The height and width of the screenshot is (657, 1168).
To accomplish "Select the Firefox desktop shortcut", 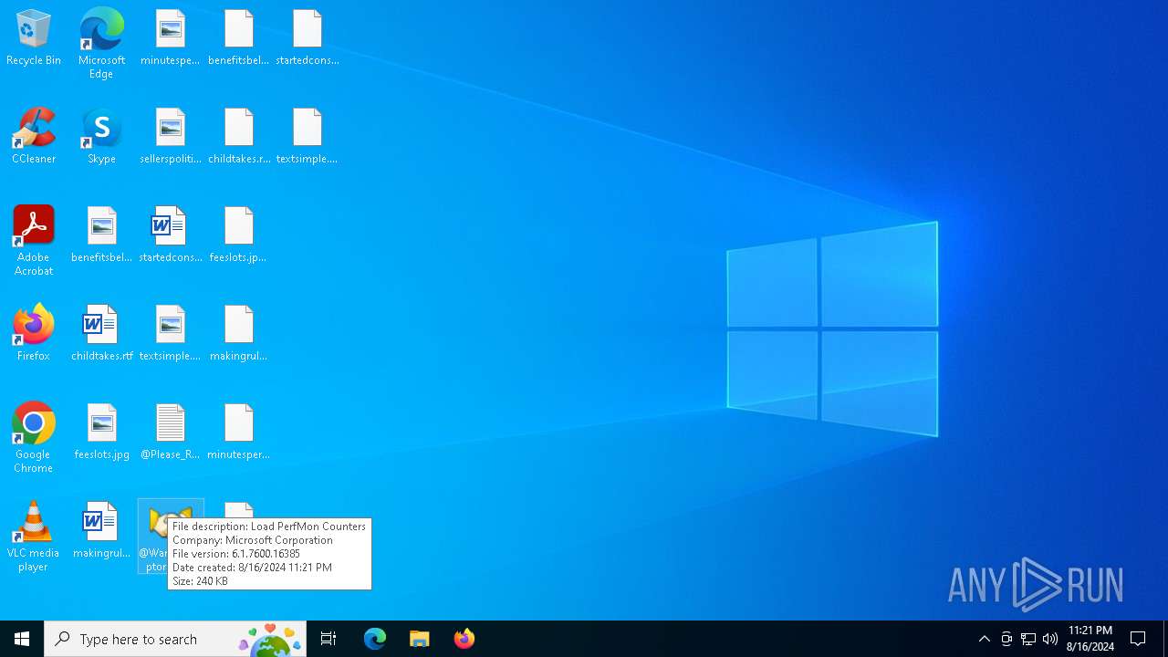I will point(34,334).
